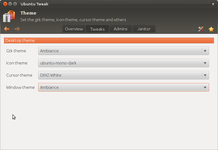Image resolution: width=218 pixels, height=150 pixels.
Task: Open the Gtk theme combo box
Action: click(x=124, y=51)
